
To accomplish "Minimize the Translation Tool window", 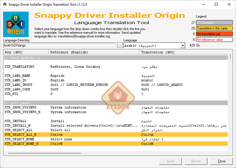I will (x=203, y=4).
